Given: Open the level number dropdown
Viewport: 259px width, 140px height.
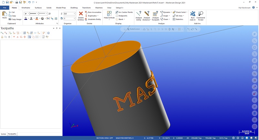Looking at the screenshot, I should tap(74, 18).
